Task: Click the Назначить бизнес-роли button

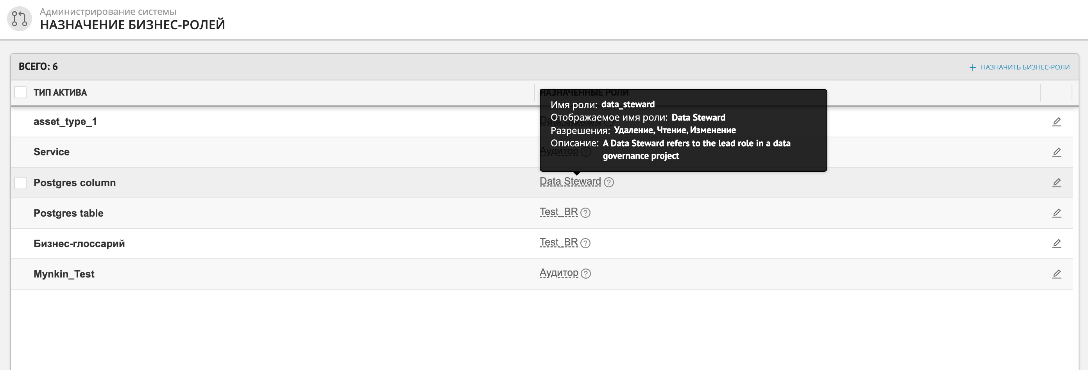Action: 1019,67
